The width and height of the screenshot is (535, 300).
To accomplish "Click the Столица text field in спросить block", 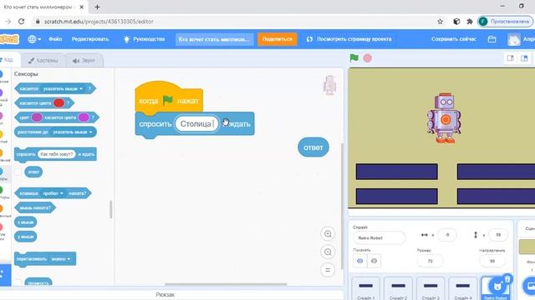I will (x=196, y=124).
